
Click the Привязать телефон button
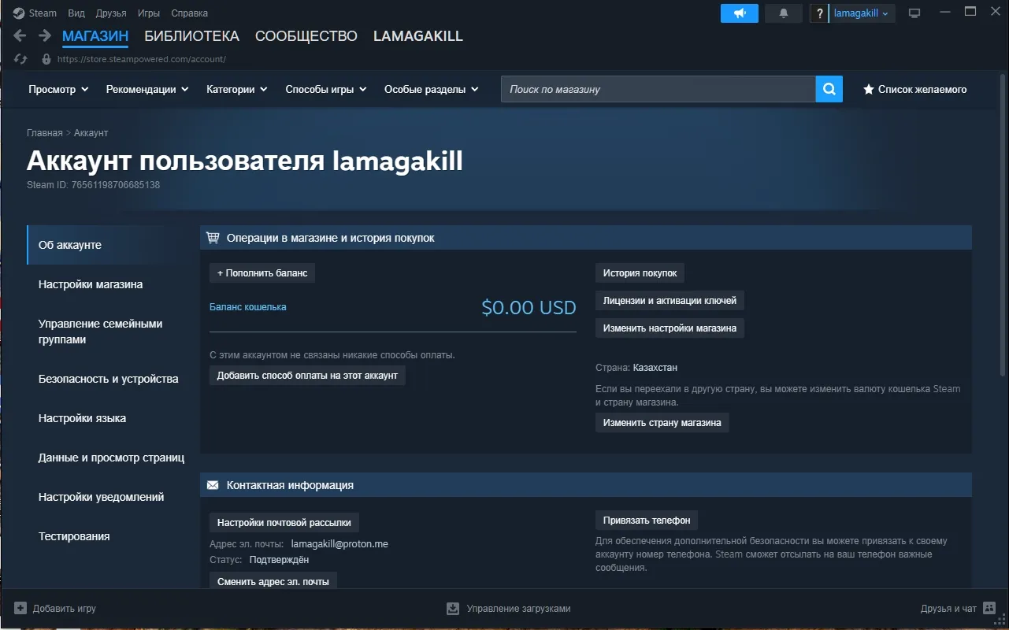(647, 521)
